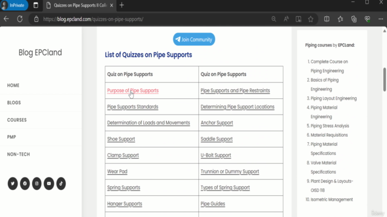Open the Instagram social icon
387x217 pixels.
click(x=37, y=183)
